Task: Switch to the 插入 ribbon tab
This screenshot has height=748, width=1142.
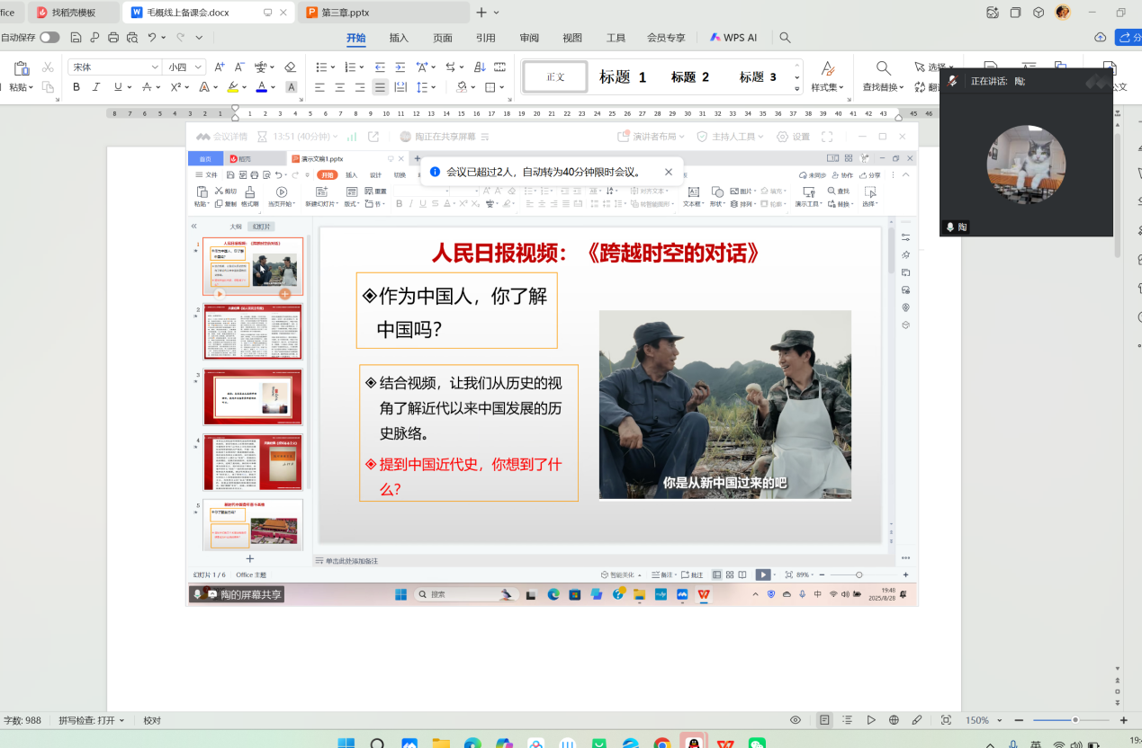Action: [x=399, y=38]
